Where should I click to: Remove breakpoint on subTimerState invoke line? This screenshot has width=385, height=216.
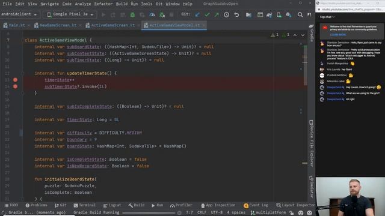coord(15,86)
